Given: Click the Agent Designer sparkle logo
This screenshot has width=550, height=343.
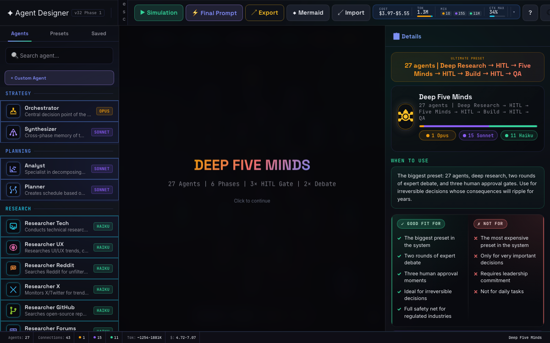Looking at the screenshot, I should 10,13.
